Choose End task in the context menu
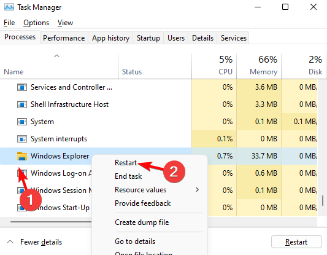Viewport: 327px width, 255px height. [128, 176]
